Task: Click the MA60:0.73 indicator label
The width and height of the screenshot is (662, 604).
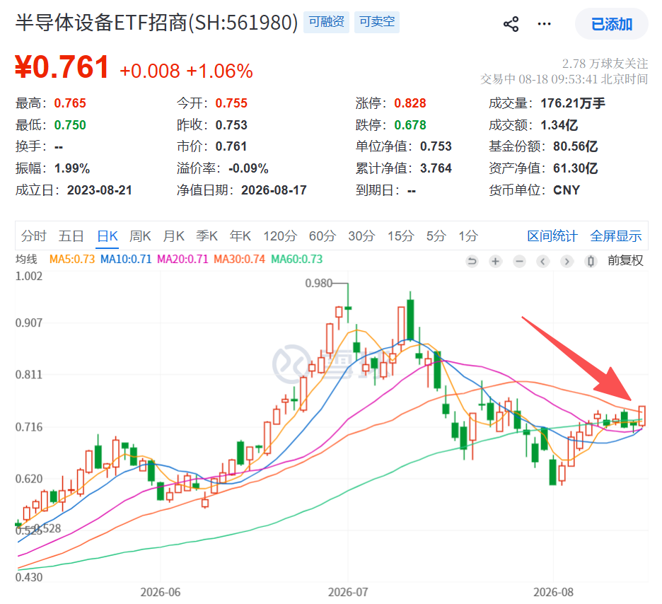Action: point(297,259)
